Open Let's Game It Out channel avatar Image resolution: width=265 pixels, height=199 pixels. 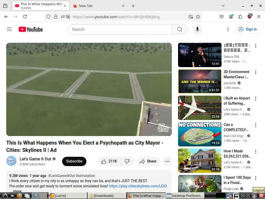click(11, 161)
